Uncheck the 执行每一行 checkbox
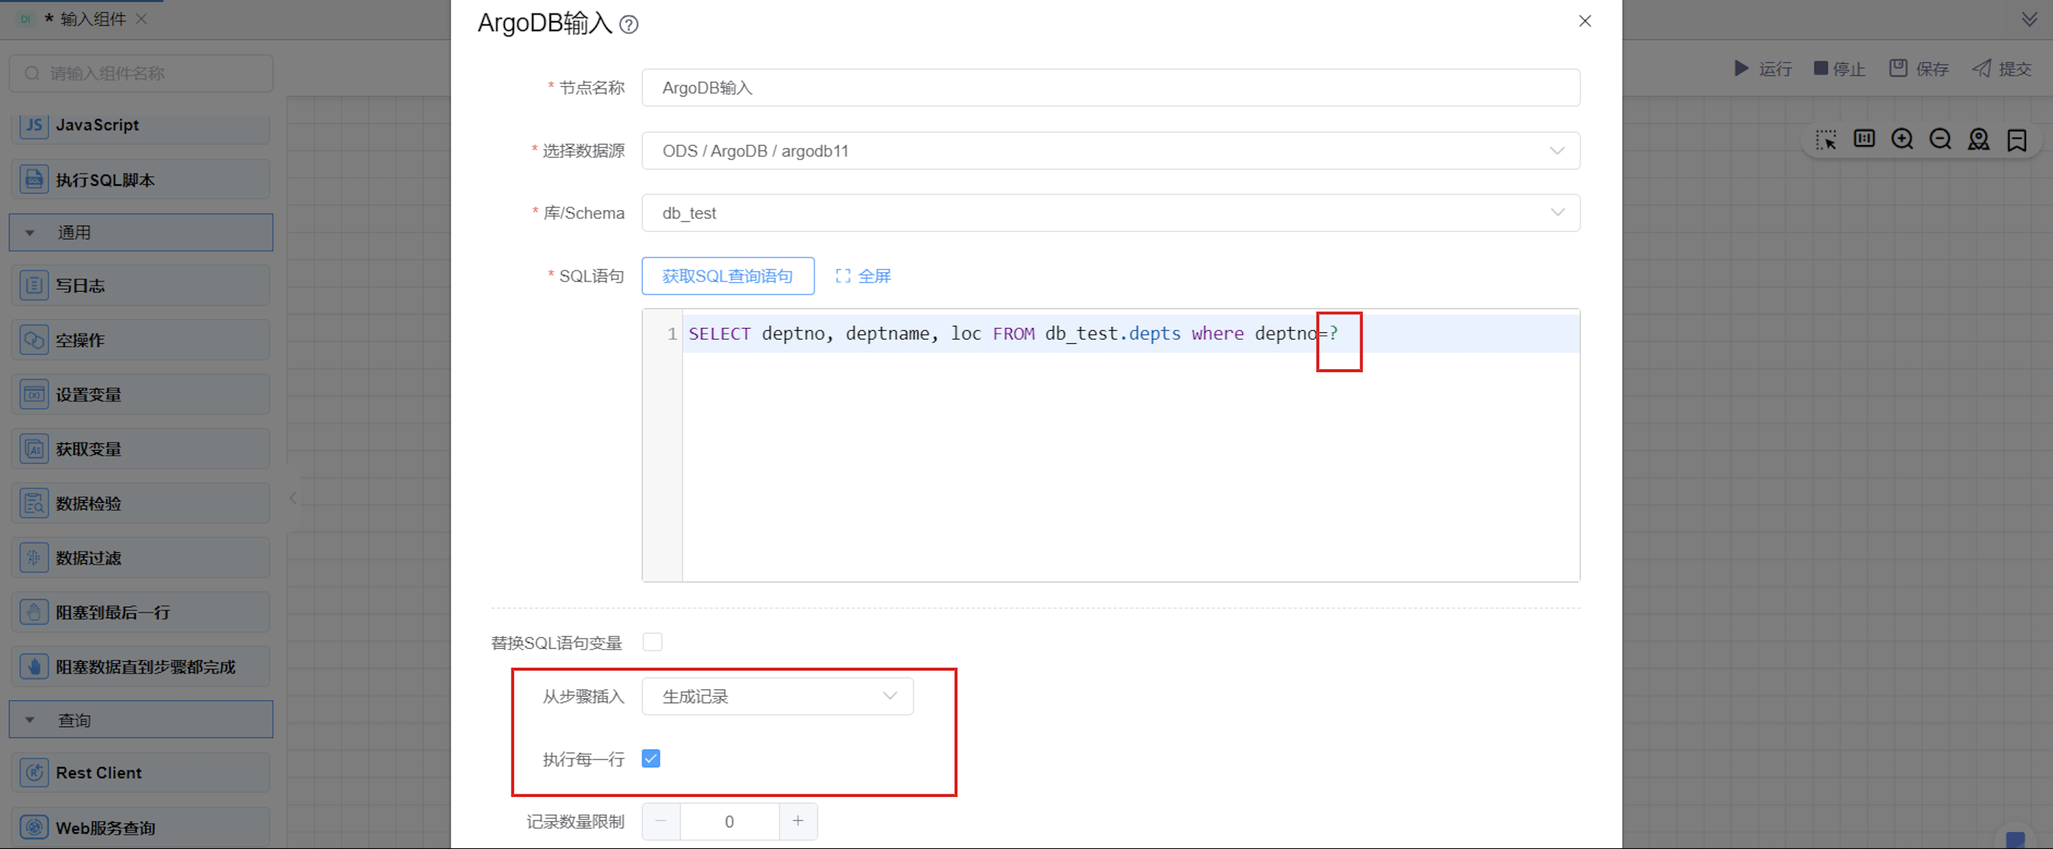 click(651, 758)
